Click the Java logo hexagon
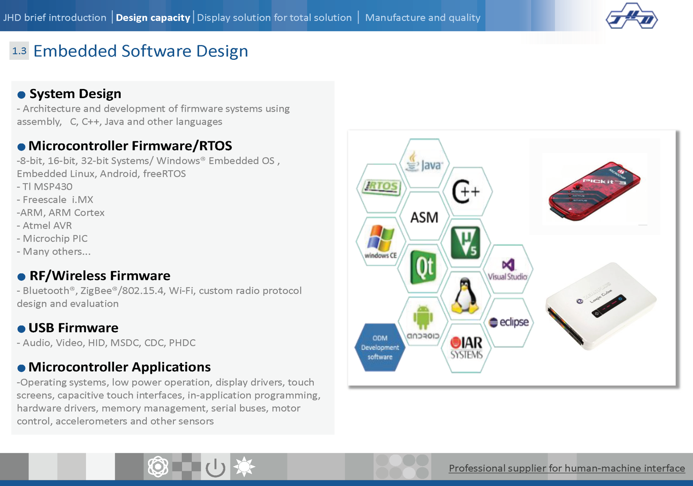The image size is (693, 486). click(x=424, y=164)
